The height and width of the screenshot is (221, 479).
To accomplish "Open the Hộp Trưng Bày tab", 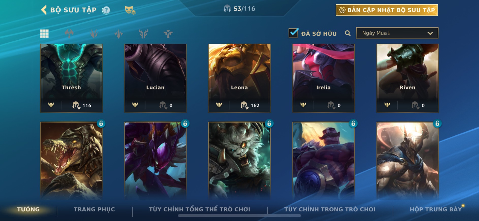I will [x=436, y=209].
